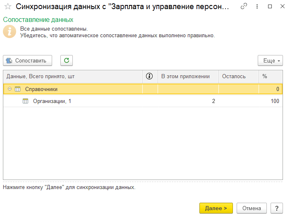
Task: Click the Сопоставить button
Action: (27, 60)
